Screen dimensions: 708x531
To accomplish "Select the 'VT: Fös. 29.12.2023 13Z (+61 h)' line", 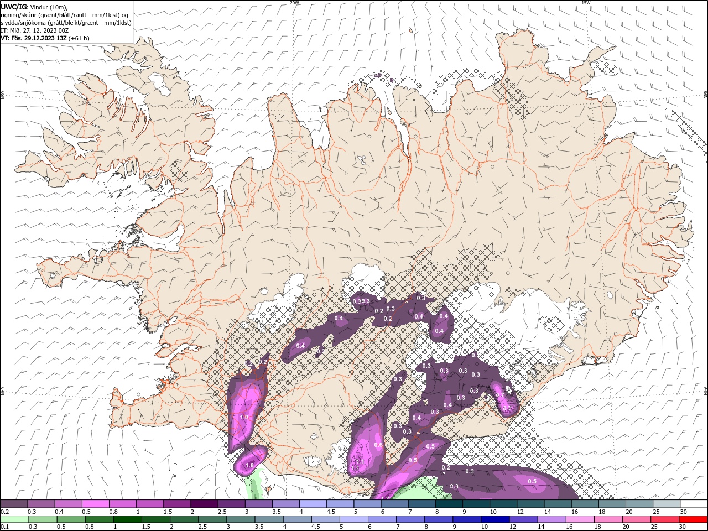I will click(45, 38).
